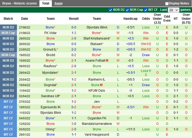Click the 1-3 result against FK Vidar
Viewport: 192px width, 138px height.
click(x=74, y=33)
